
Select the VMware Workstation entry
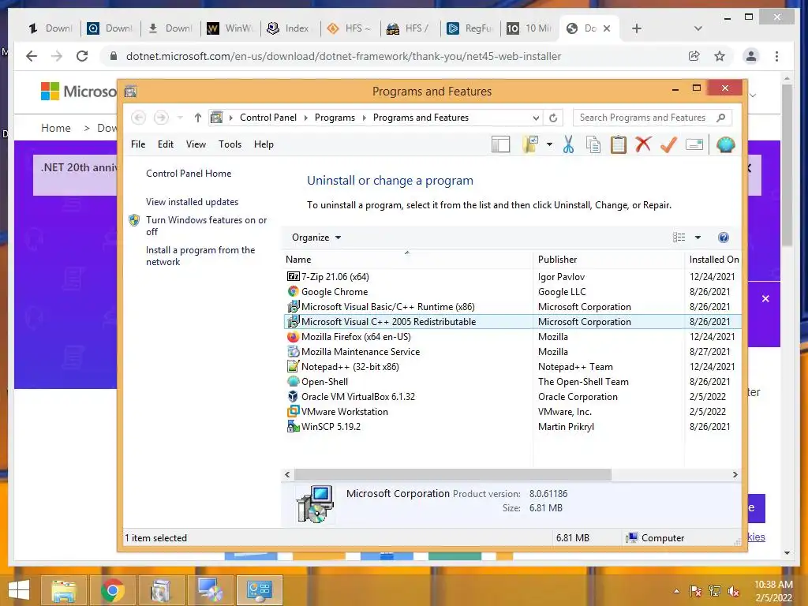[x=512, y=412]
